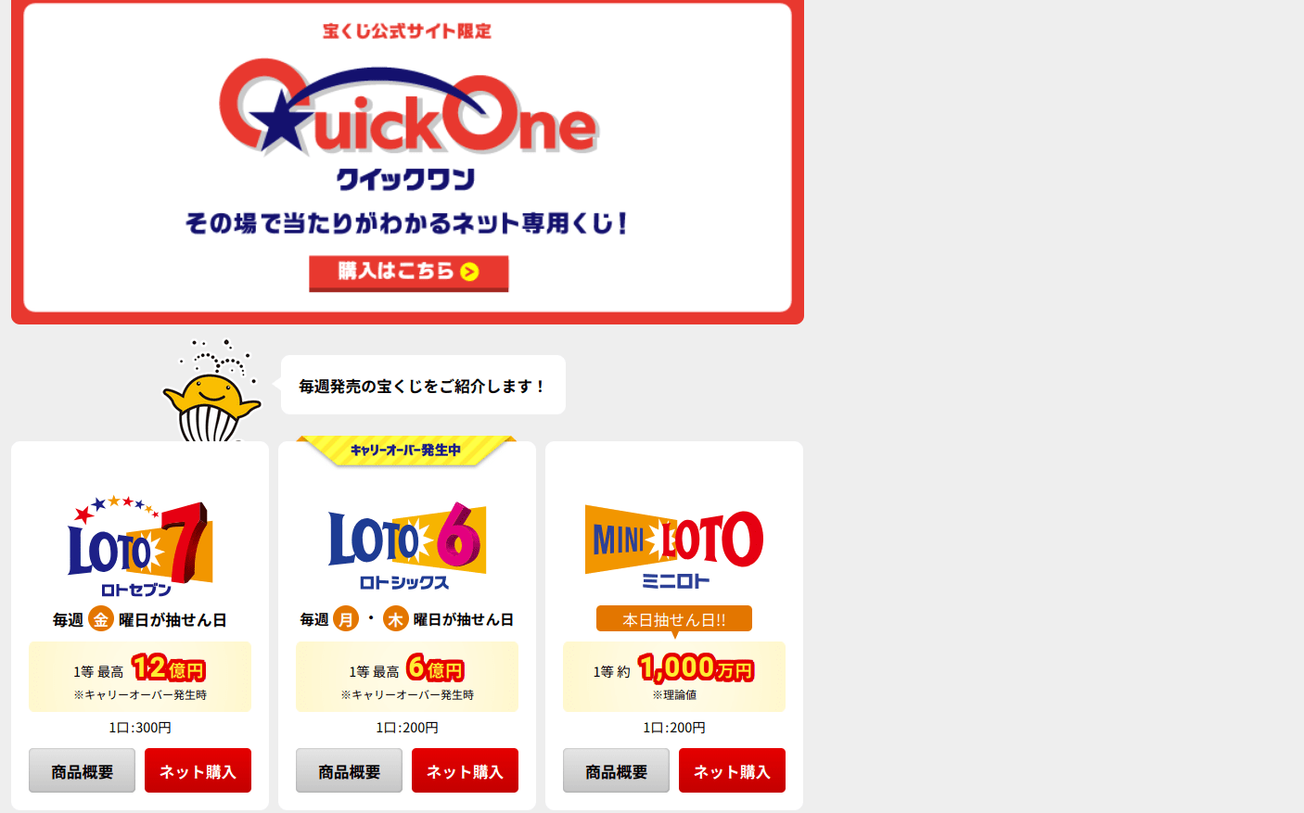Image resolution: width=1304 pixels, height=813 pixels.
Task: Click the 購入はこちら button
Action: pos(408,273)
